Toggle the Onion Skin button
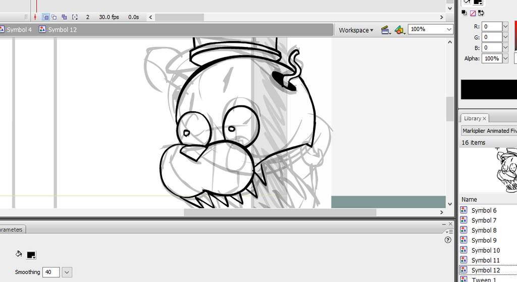517x282 pixels. pos(46,17)
